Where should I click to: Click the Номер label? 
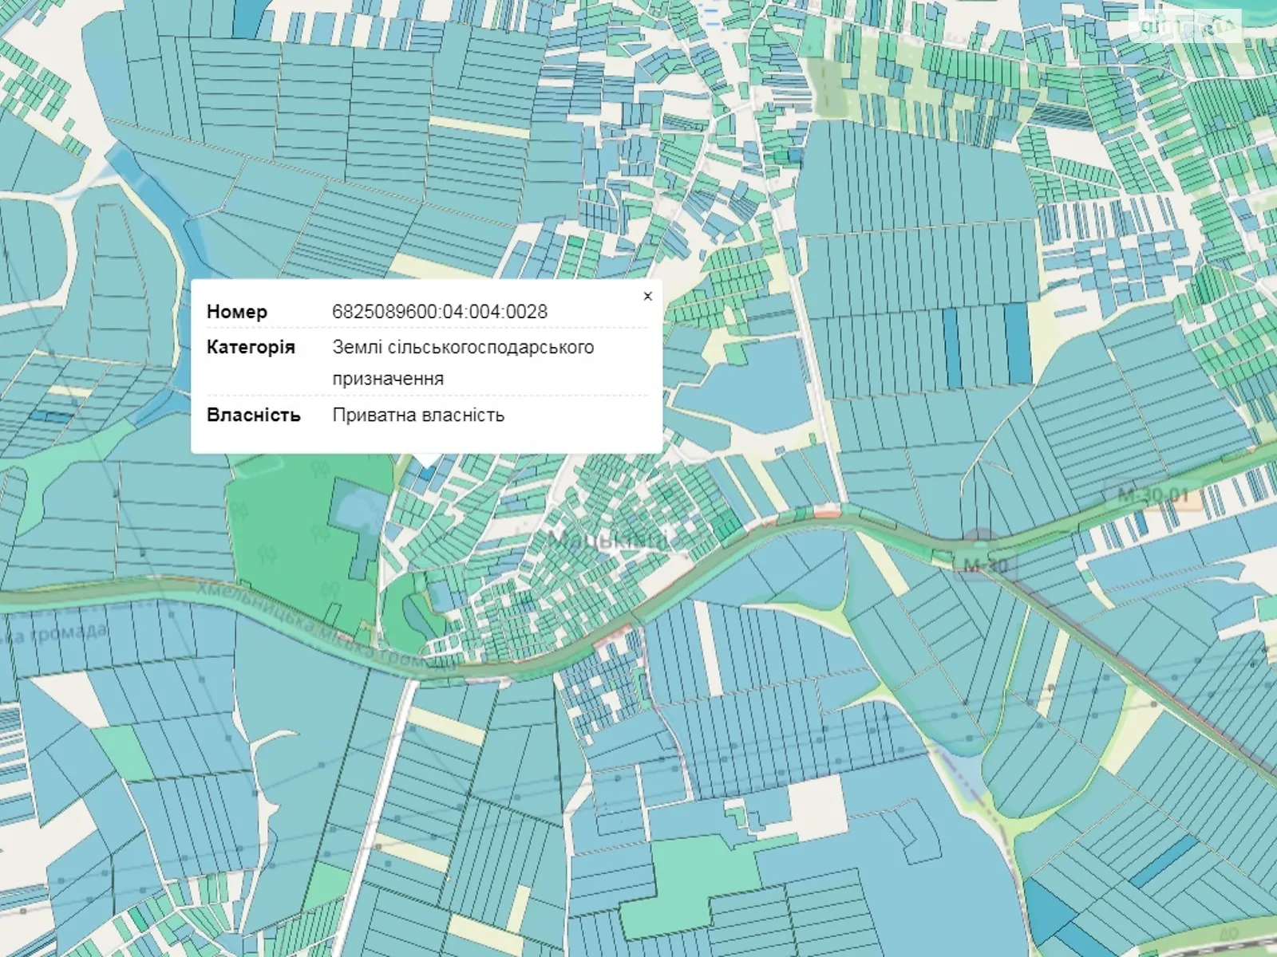click(x=237, y=312)
